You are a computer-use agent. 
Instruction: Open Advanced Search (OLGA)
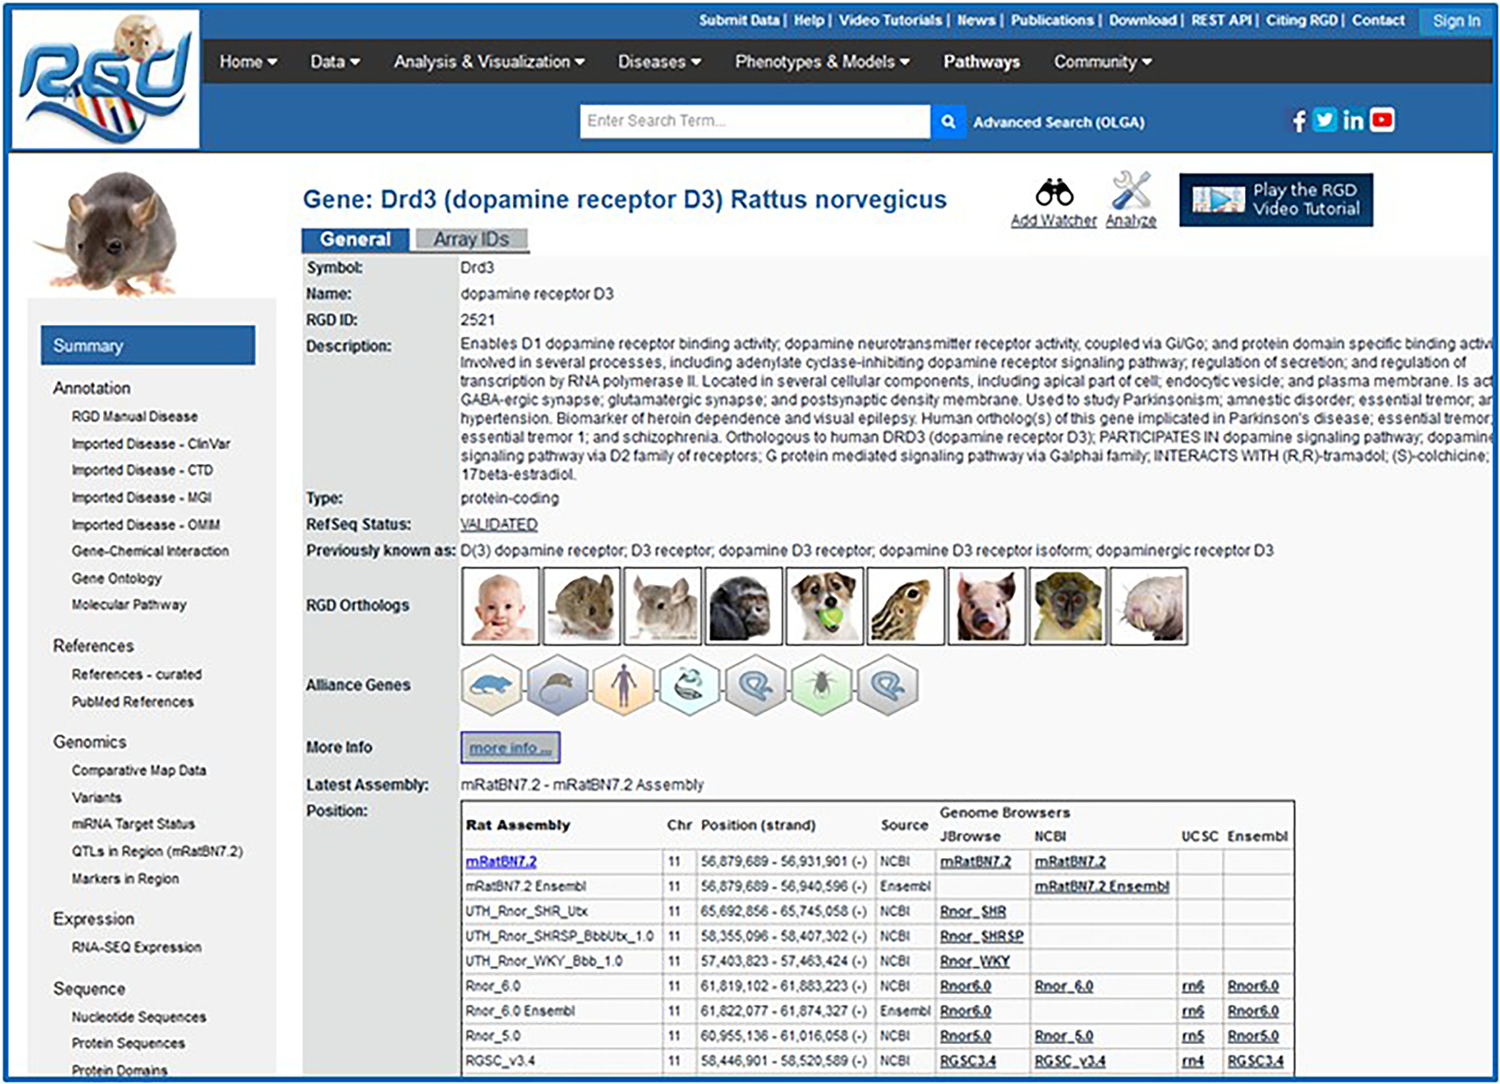[1059, 122]
